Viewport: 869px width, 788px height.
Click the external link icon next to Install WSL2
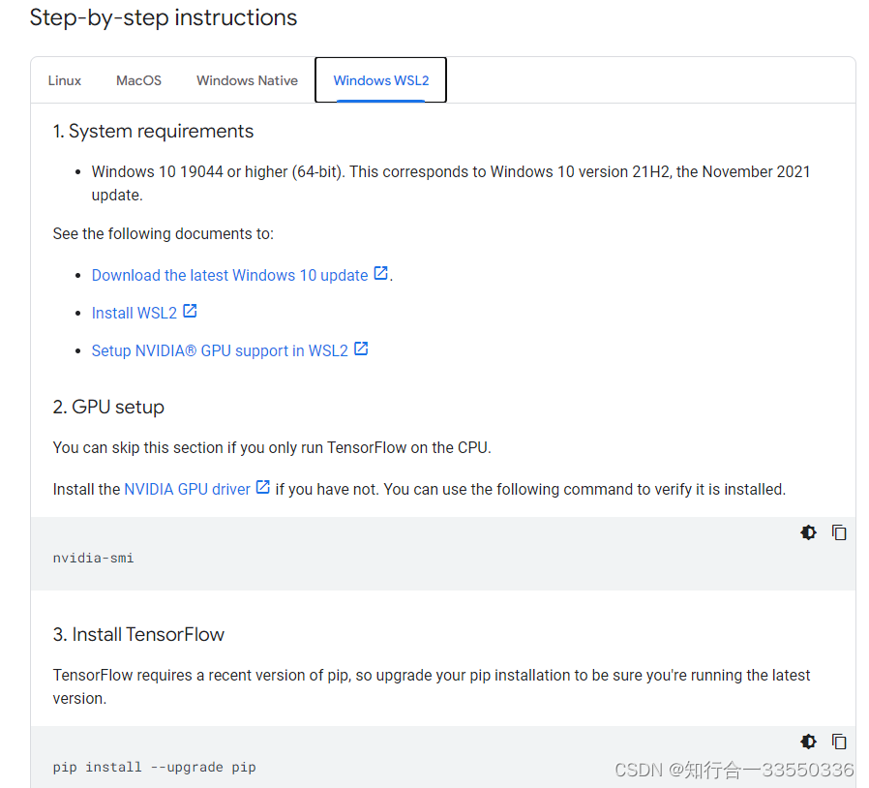click(190, 312)
